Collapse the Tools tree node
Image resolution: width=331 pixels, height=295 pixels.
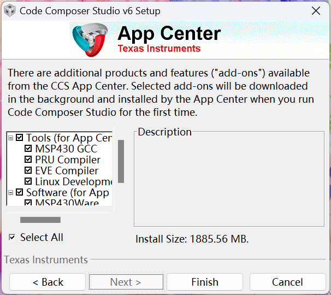10,138
